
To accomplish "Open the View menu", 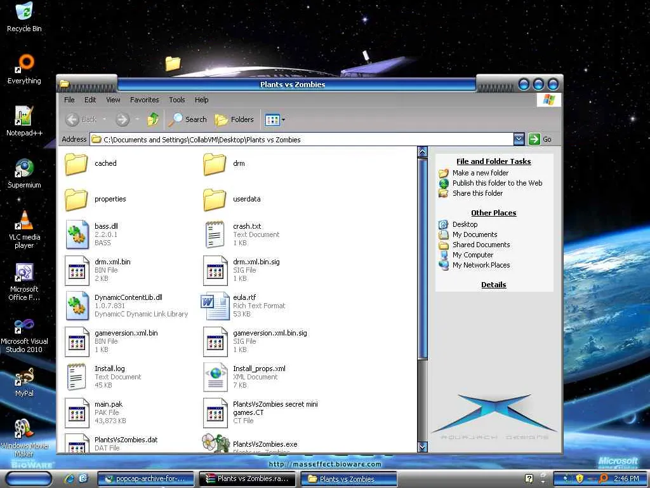I will coord(113,100).
